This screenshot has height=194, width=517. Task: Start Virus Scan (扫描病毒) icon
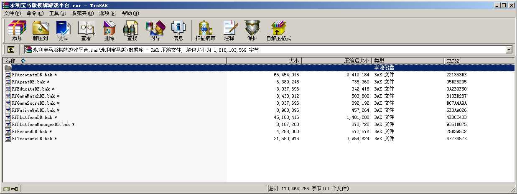(x=205, y=30)
